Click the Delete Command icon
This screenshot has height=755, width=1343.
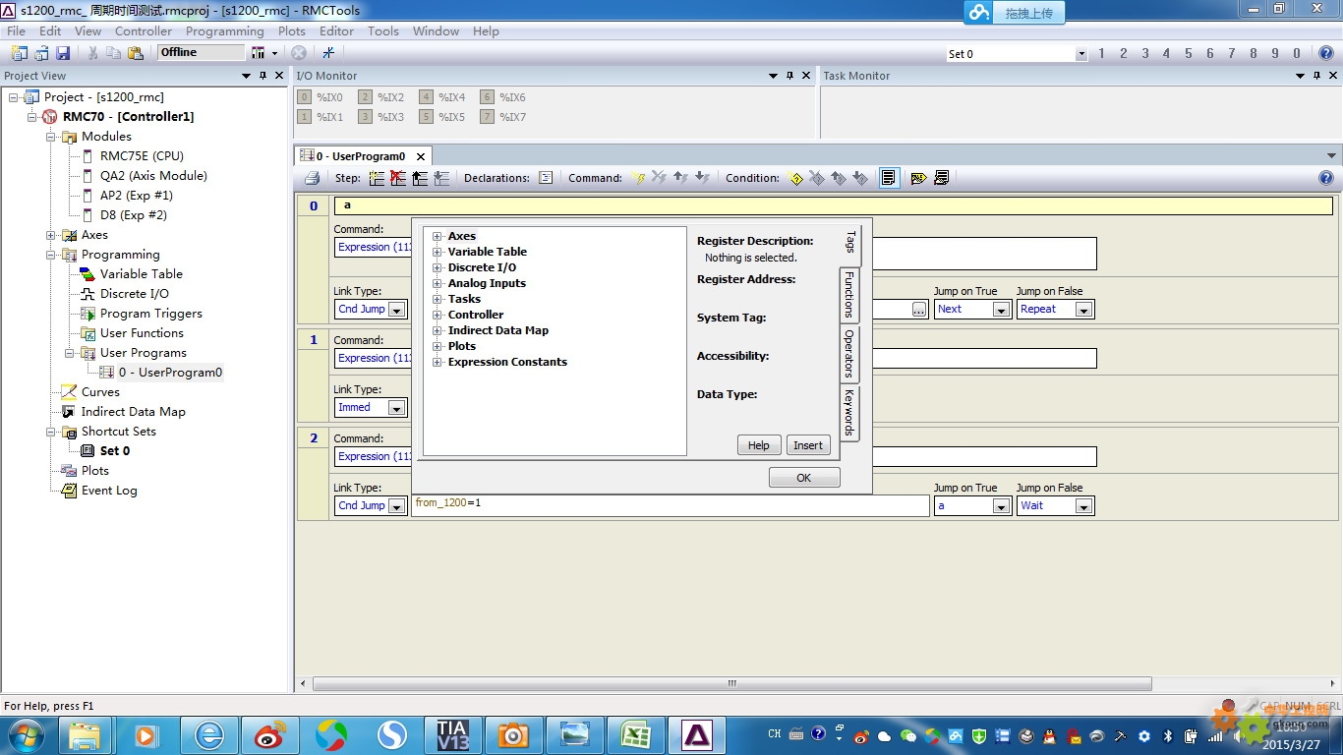(660, 178)
